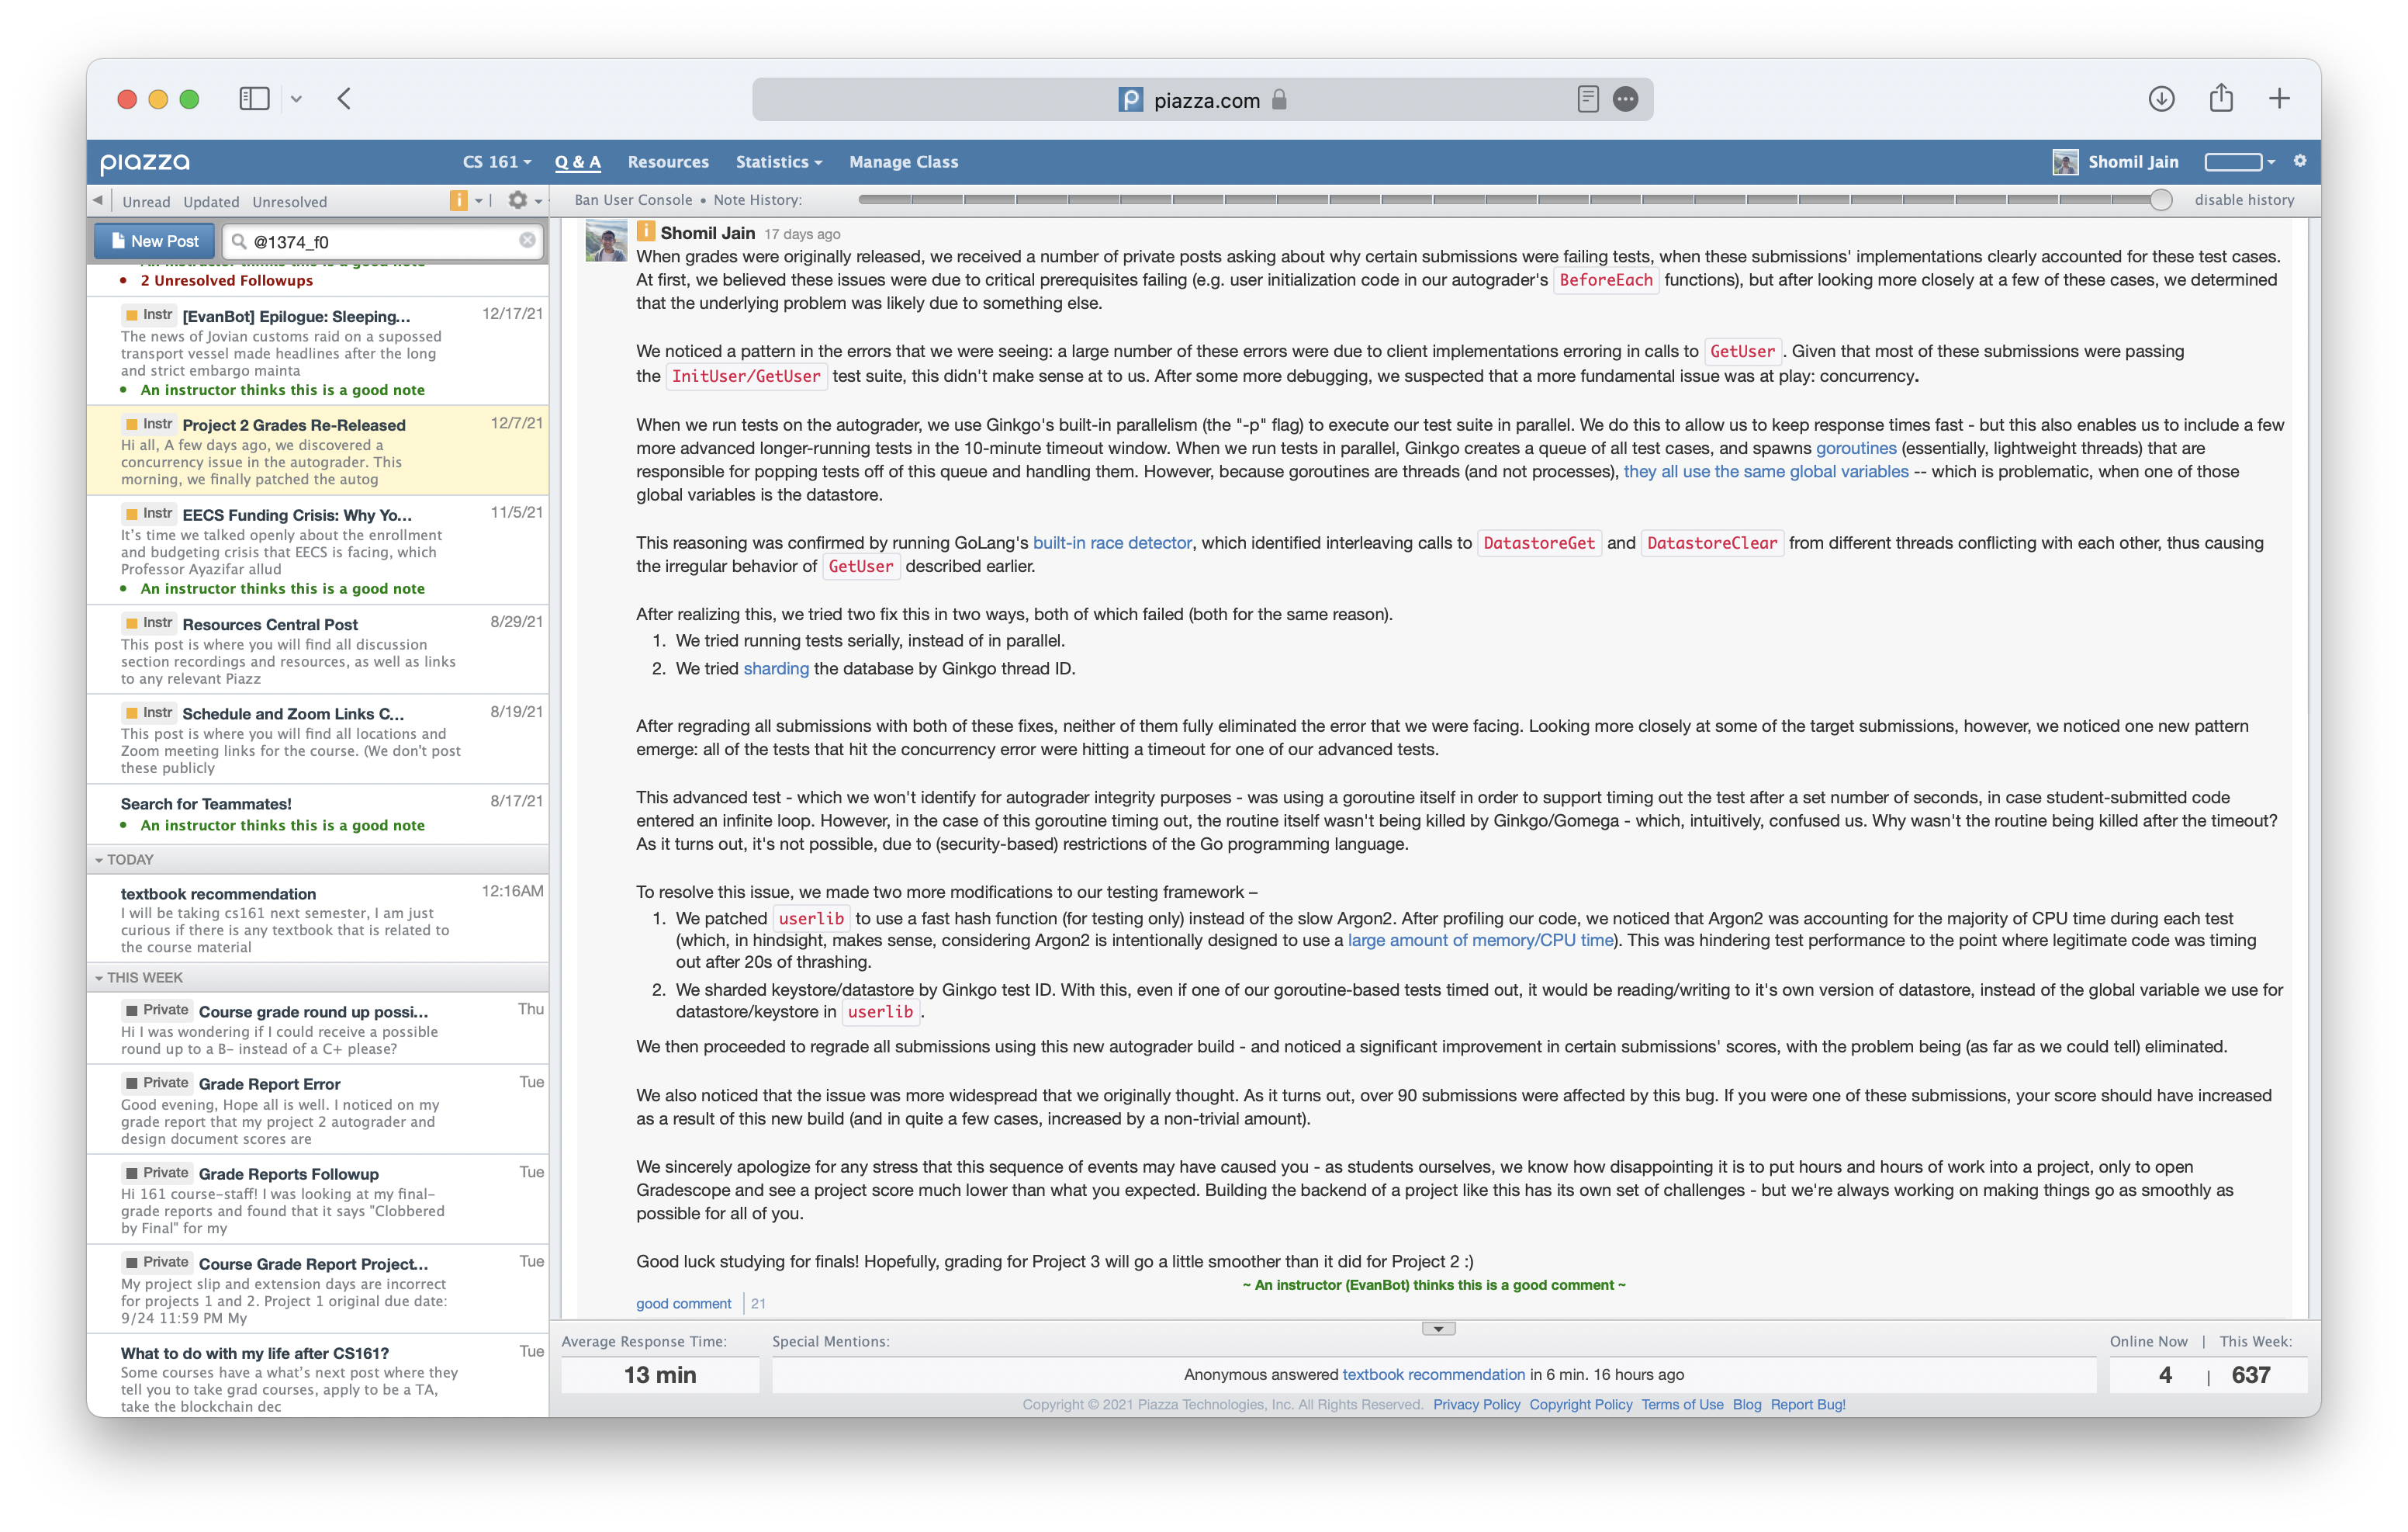Image resolution: width=2408 pixels, height=1532 pixels.
Task: Toggle the Unresolved feed filter
Action: [290, 201]
